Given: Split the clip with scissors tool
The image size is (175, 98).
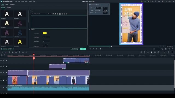Looking at the screenshot, I should pos(13,52).
